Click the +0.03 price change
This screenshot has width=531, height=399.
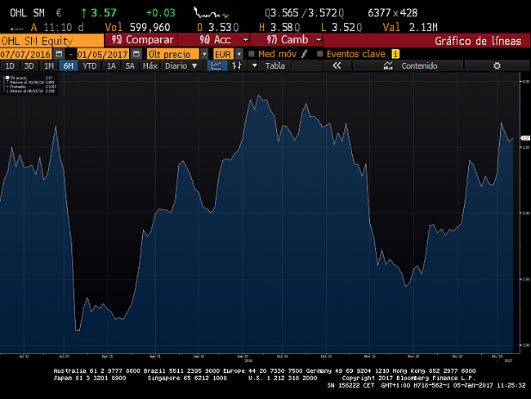point(160,13)
